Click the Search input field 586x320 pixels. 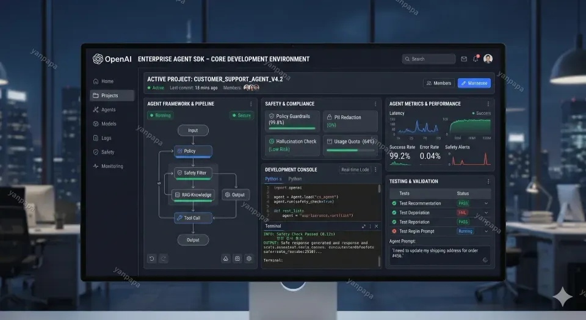click(x=429, y=59)
